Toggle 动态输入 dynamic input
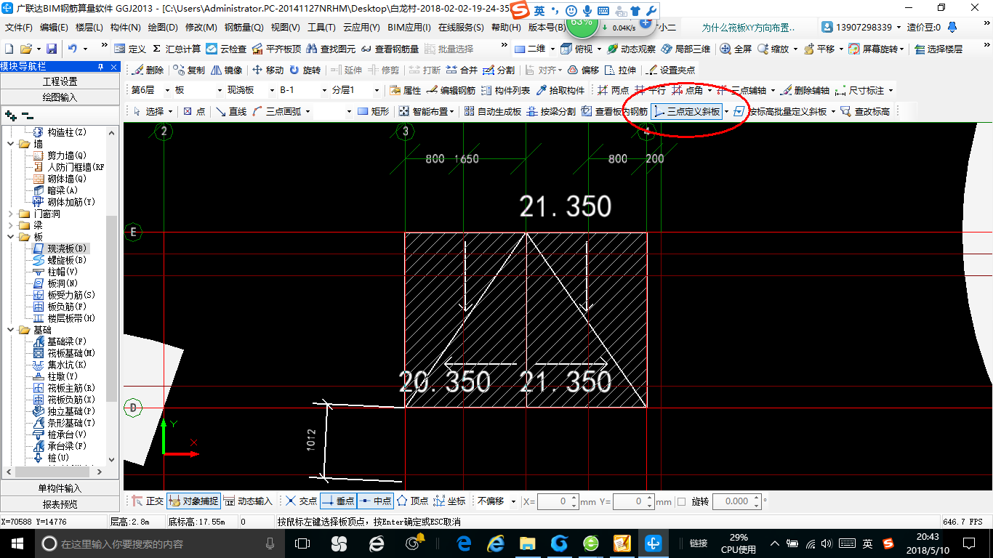This screenshot has width=993, height=558. [x=247, y=501]
